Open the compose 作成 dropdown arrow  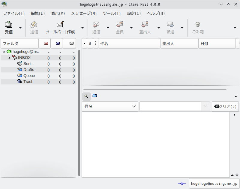82,28
